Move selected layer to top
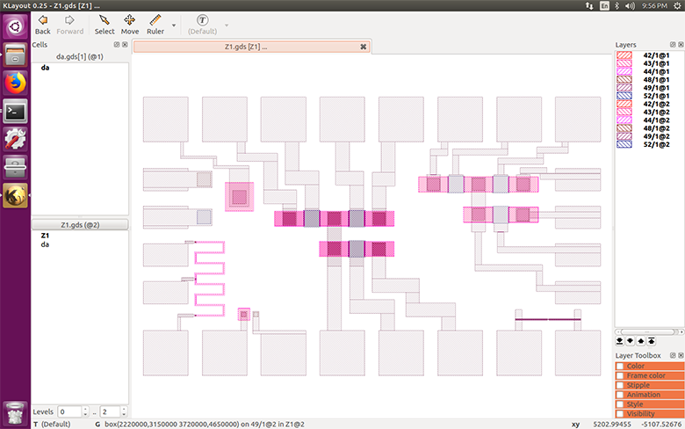The width and height of the screenshot is (685, 429). tap(652, 341)
